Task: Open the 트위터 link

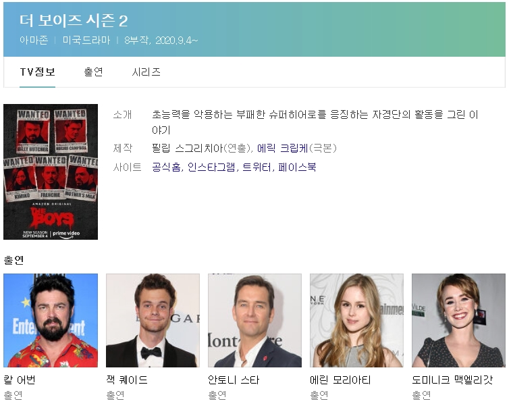Action: 256,167
